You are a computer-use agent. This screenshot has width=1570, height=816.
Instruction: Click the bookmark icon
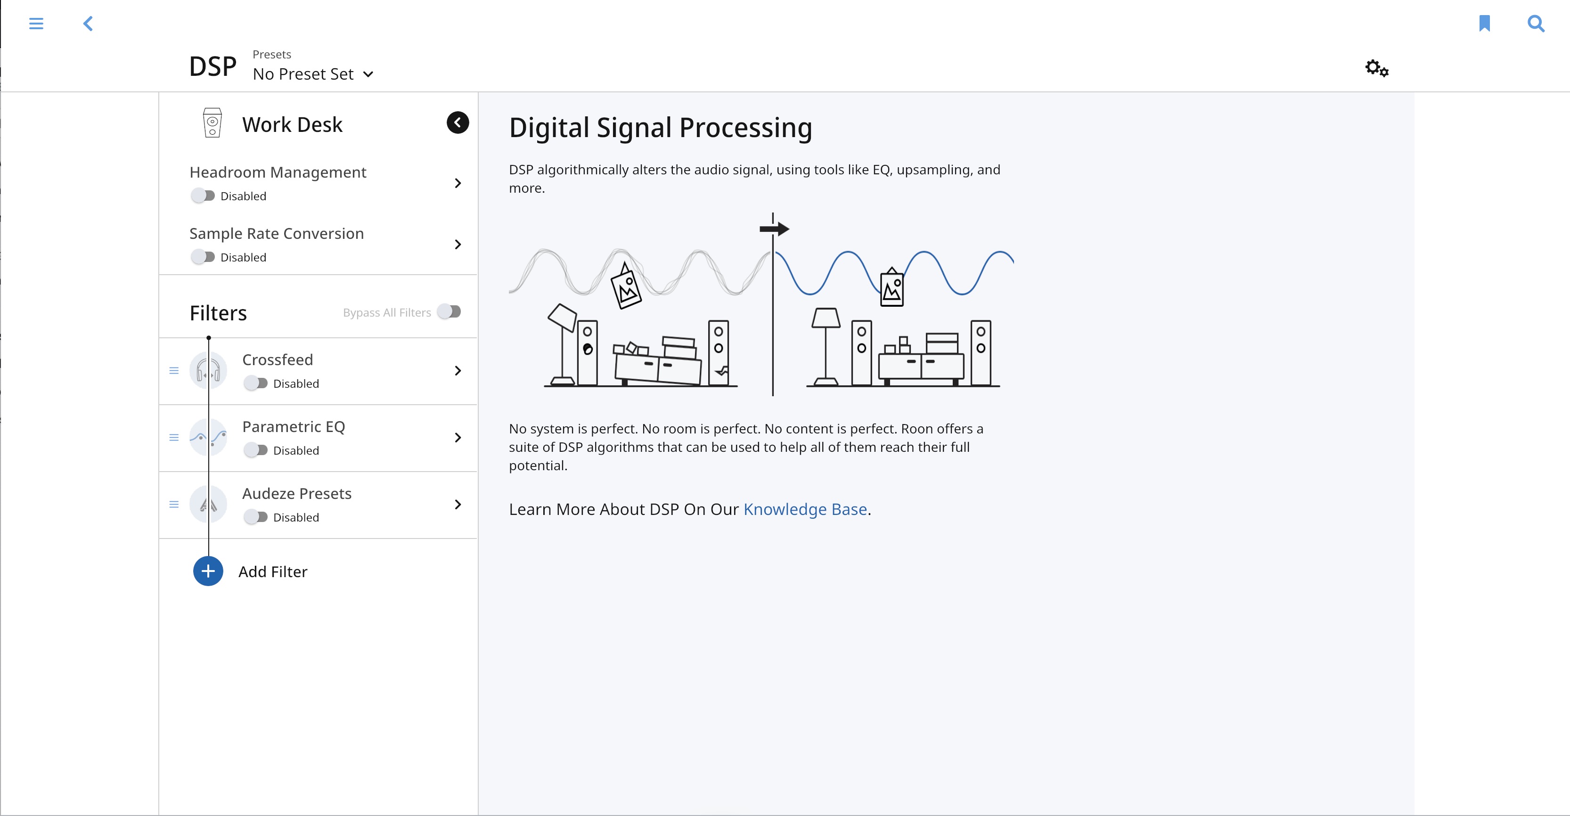(x=1484, y=24)
